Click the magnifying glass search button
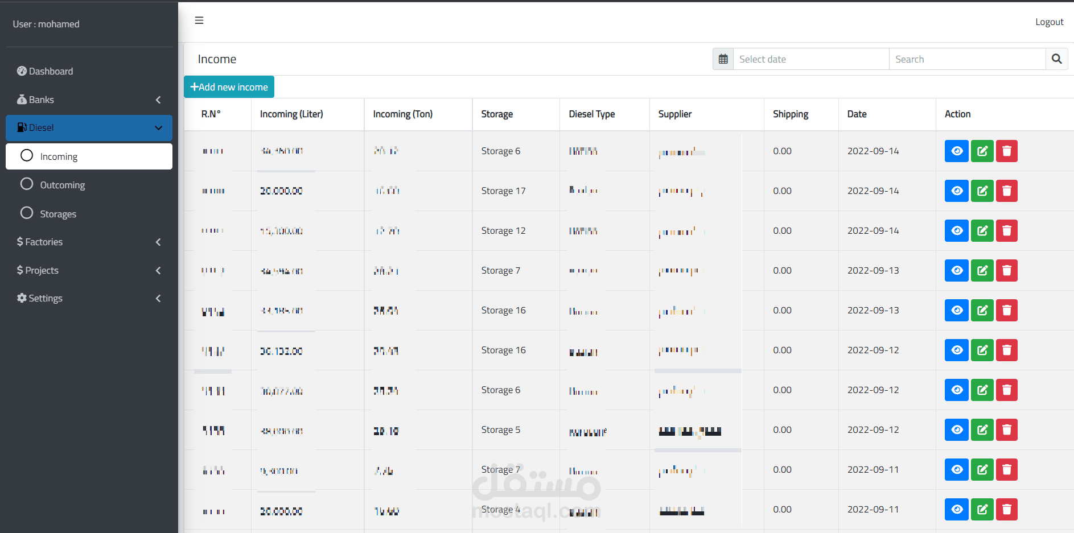This screenshot has height=533, width=1074. 1056,59
